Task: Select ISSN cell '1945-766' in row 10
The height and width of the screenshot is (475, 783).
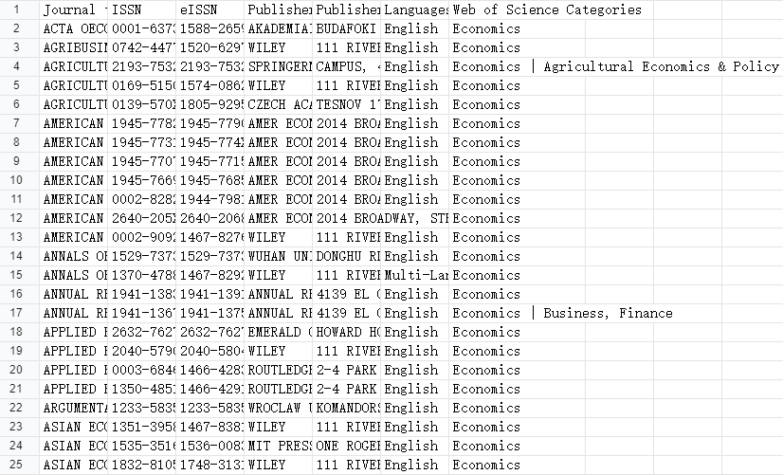Action: point(142,180)
